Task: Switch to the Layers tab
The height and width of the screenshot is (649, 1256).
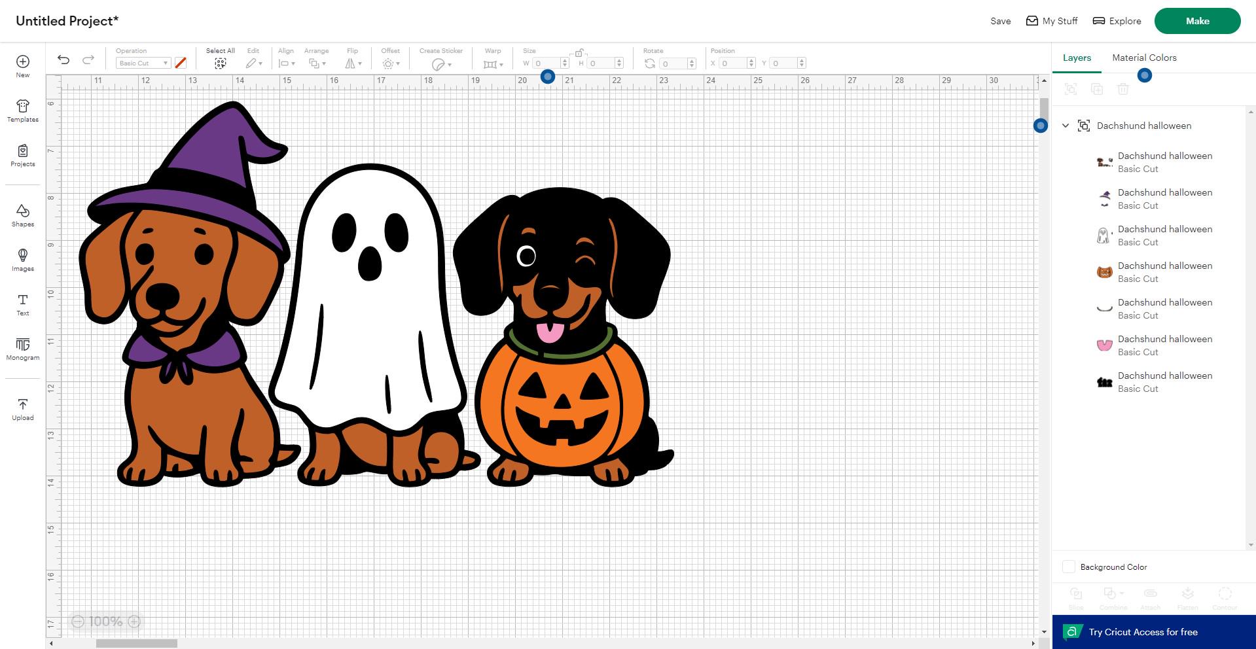Action: pos(1077,58)
